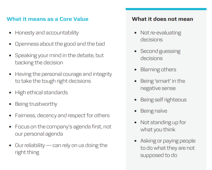Click the 'Being naïve' item

(154, 111)
